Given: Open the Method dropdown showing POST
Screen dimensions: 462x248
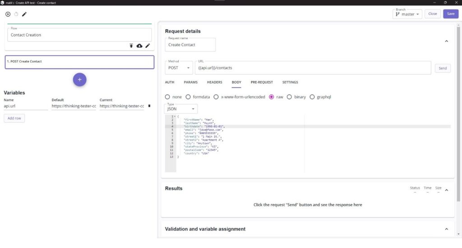Looking at the screenshot, I should (x=179, y=68).
